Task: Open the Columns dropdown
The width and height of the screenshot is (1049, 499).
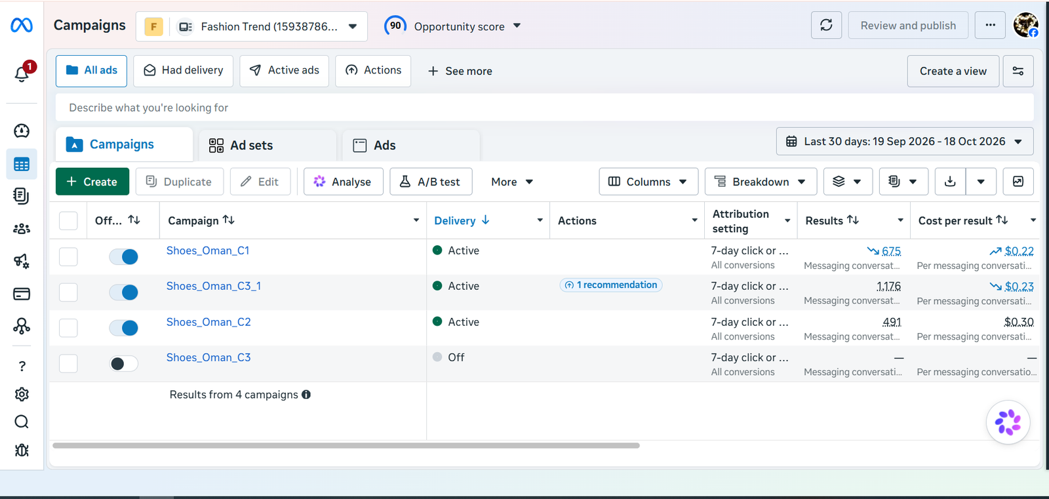Action: pyautogui.click(x=648, y=182)
